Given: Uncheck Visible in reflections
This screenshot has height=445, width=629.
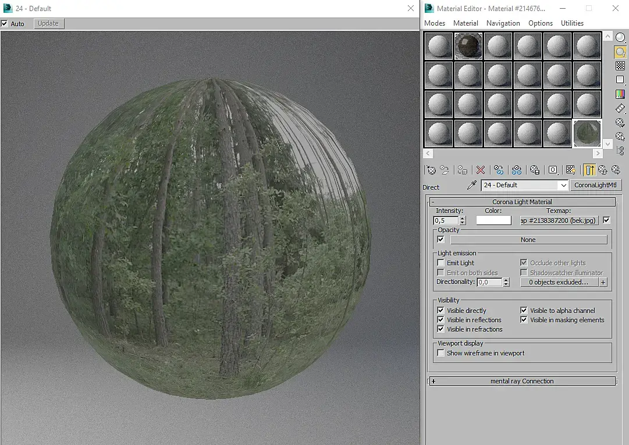Looking at the screenshot, I should pyautogui.click(x=441, y=320).
